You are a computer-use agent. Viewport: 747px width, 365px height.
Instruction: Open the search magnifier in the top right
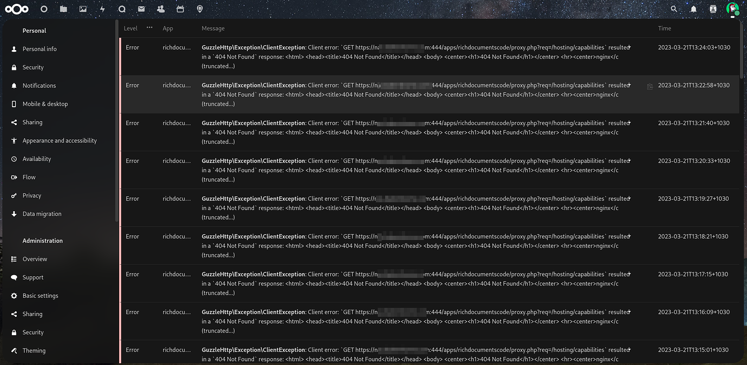[673, 9]
